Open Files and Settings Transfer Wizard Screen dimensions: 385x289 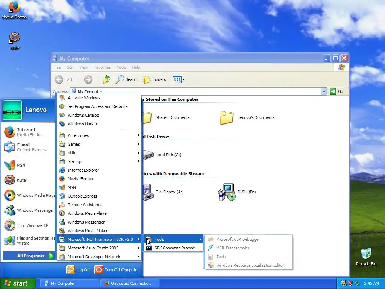coord(28,240)
